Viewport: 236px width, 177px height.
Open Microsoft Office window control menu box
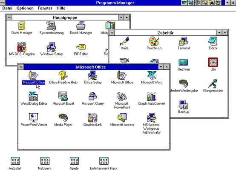pyautogui.click(x=21, y=67)
